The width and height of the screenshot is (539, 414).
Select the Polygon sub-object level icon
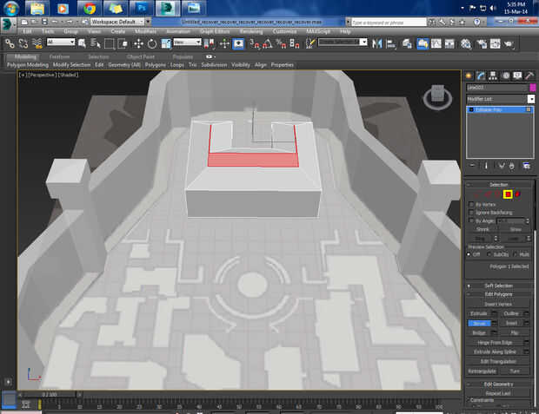coord(508,194)
